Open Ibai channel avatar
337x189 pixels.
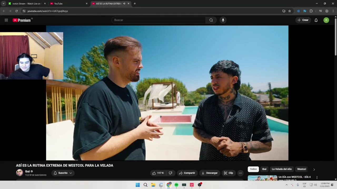click(20, 173)
